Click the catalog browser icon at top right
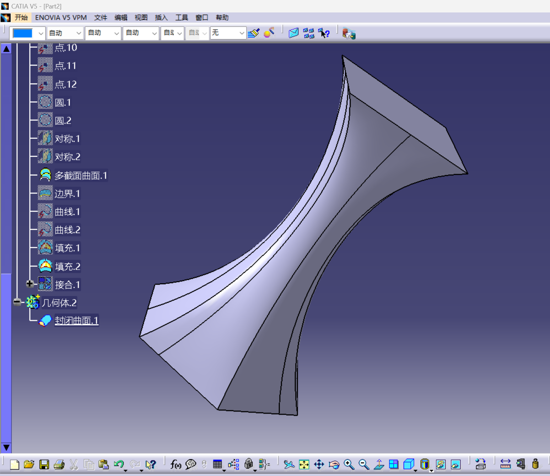The width and height of the screenshot is (550, 476). coord(349,33)
